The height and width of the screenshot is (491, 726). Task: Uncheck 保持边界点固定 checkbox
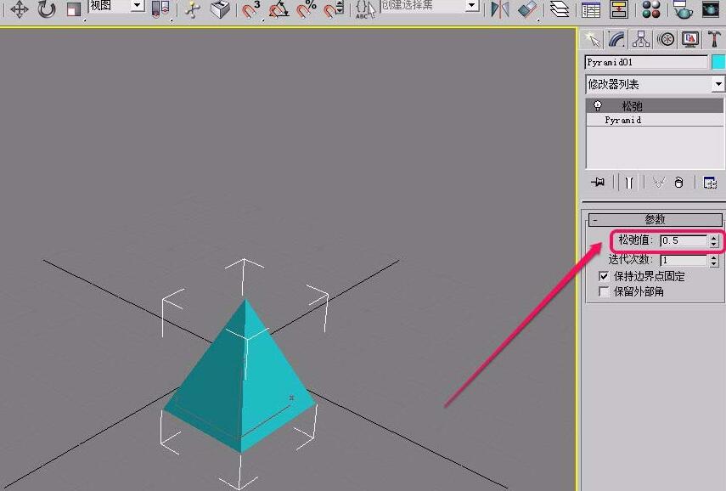[604, 277]
